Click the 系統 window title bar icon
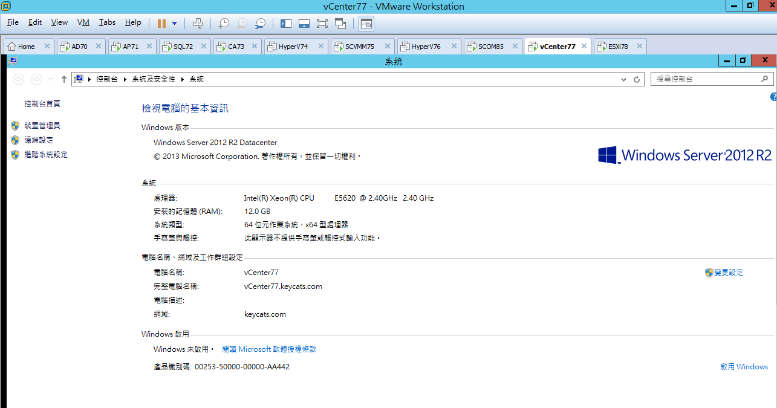Viewport: 777px width, 408px height. (13, 60)
